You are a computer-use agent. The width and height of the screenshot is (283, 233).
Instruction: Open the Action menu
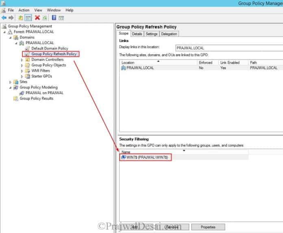[x=24, y=10]
